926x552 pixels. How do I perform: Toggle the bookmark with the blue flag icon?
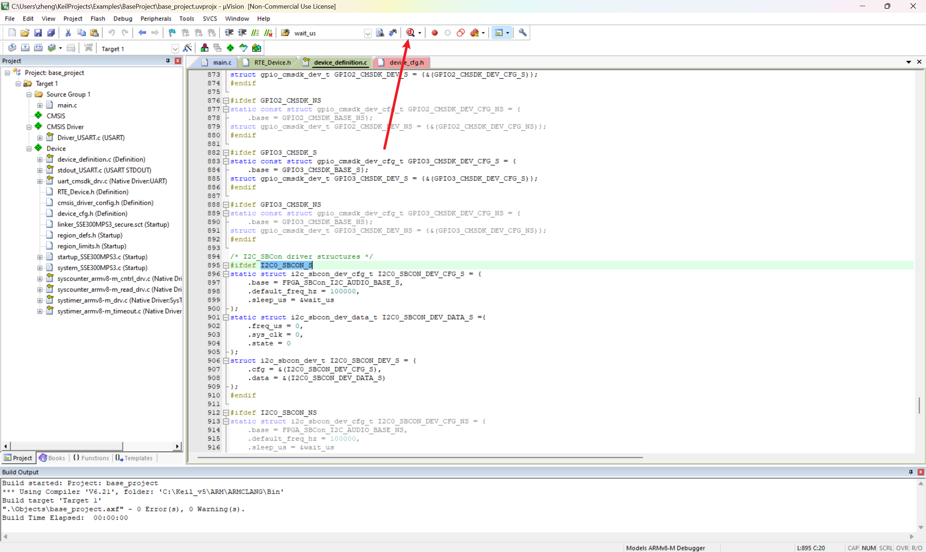pos(172,33)
